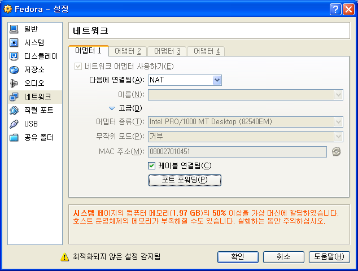
Task: Open 저장소 settings page
Action: point(34,69)
